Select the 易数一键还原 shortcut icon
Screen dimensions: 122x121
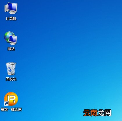tap(11, 99)
